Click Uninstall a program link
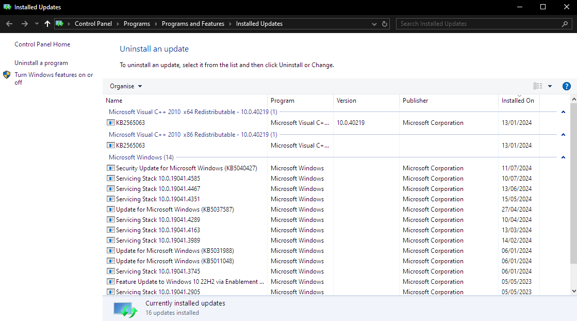Screen dimensions: 577x321 (x=41, y=63)
